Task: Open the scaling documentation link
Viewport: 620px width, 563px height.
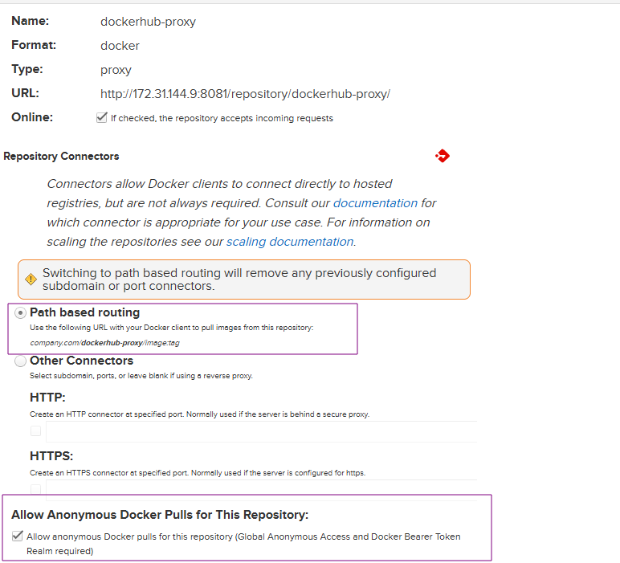Action: tap(289, 242)
